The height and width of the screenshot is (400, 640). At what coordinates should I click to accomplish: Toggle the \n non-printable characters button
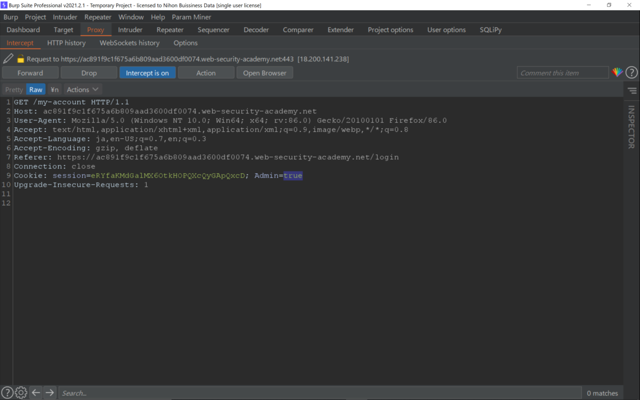pyautogui.click(x=54, y=90)
